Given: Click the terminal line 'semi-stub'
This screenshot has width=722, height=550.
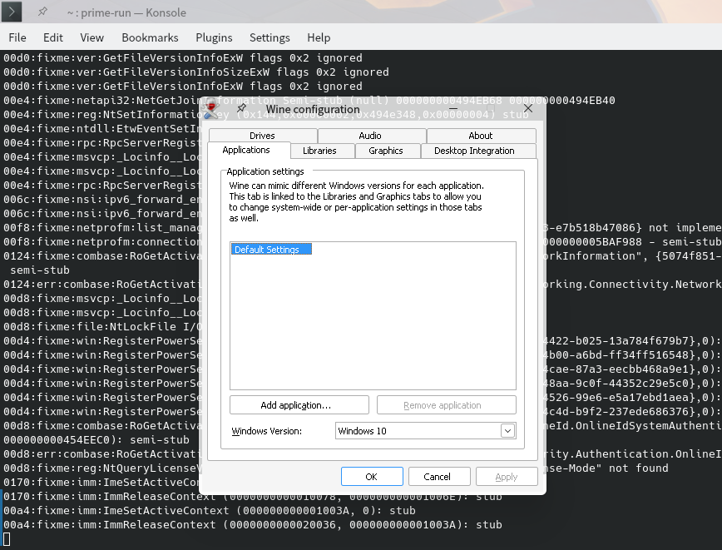Looking at the screenshot, I should pyautogui.click(x=40, y=270).
